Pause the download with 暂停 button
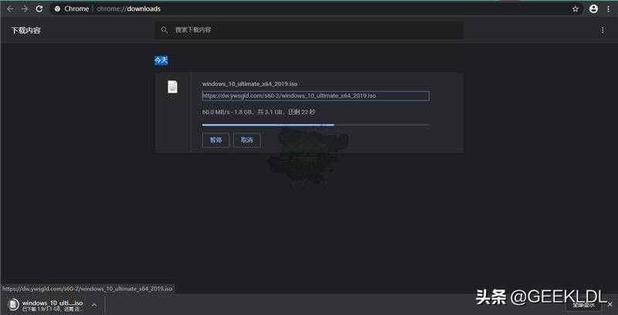 pyautogui.click(x=216, y=141)
